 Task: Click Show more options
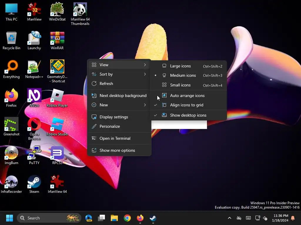119,150
